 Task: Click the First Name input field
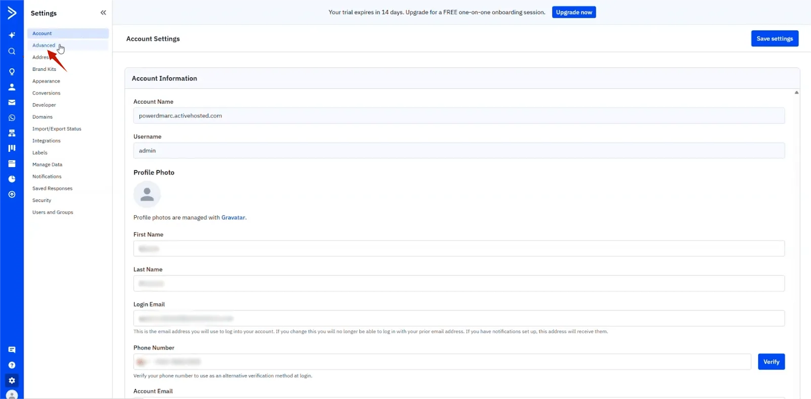(x=459, y=249)
